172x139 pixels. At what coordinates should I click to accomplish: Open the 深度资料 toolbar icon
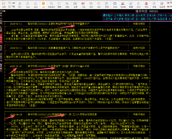coord(51,4)
